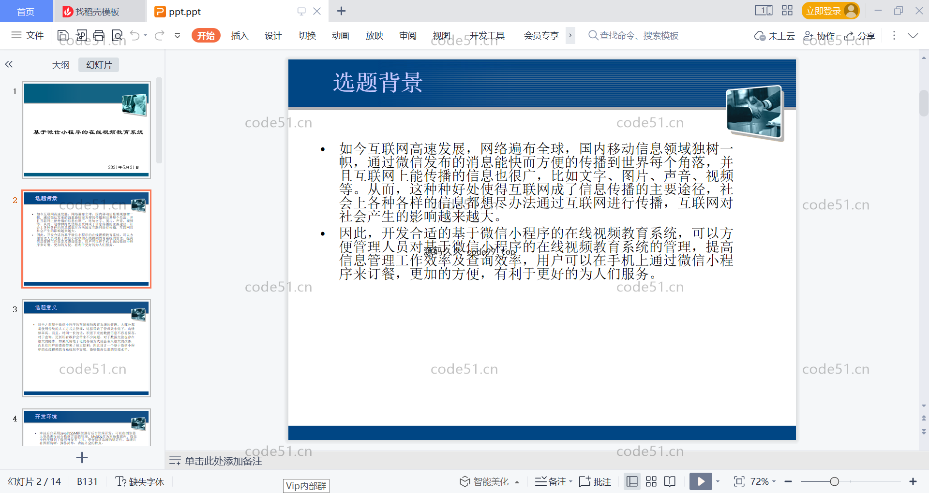Select the 开始 ribbon tab
This screenshot has height=493, width=929.
click(x=206, y=35)
